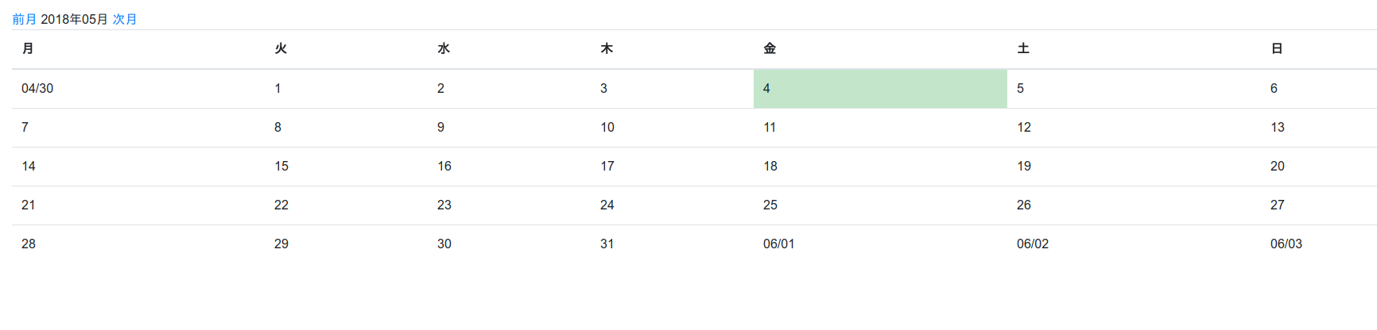Select date 18 under Friday column
The image size is (1377, 330).
770,166
